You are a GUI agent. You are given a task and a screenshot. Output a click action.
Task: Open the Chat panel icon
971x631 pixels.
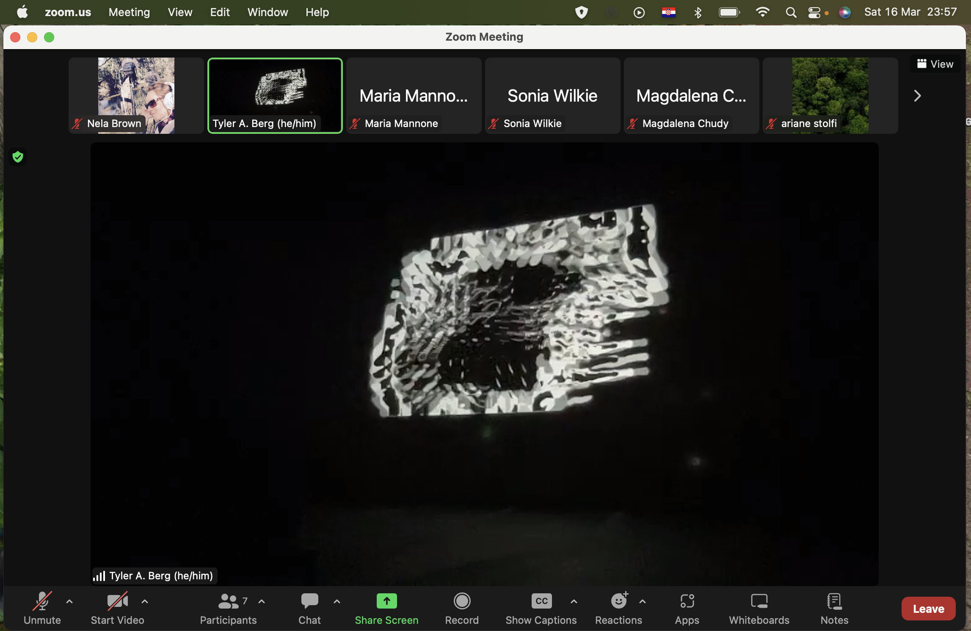pyautogui.click(x=309, y=601)
